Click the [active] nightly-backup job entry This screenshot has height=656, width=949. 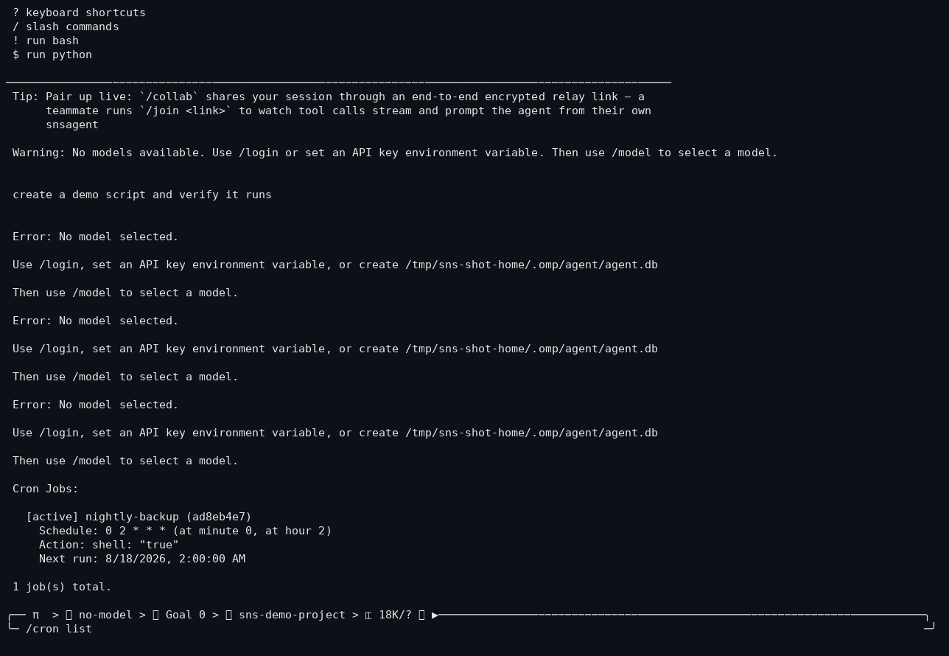pyautogui.click(x=139, y=517)
